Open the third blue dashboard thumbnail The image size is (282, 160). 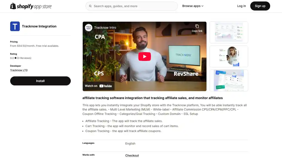point(229,80)
